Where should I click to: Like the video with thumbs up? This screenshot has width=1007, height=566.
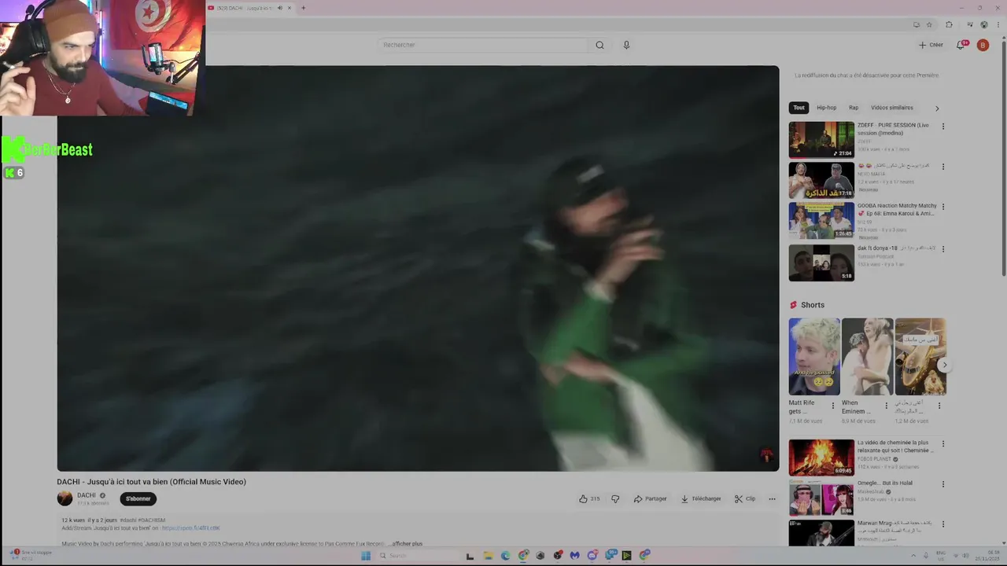pos(589,498)
